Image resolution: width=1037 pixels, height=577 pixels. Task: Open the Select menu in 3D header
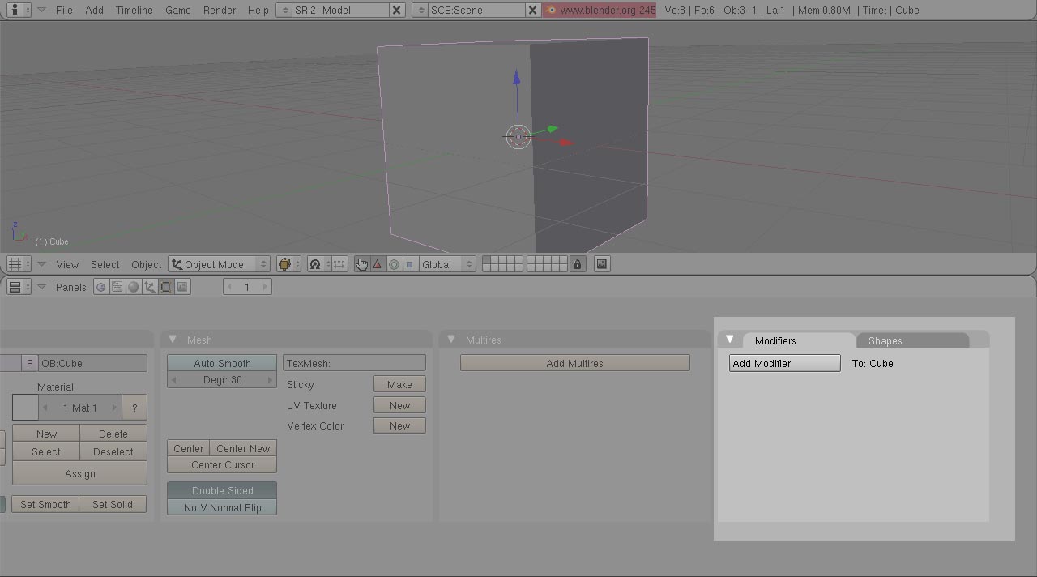pyautogui.click(x=105, y=264)
